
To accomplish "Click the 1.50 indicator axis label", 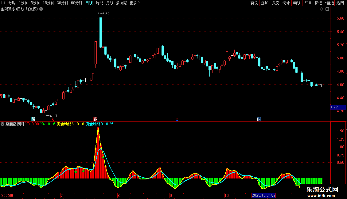I will 340,131.
